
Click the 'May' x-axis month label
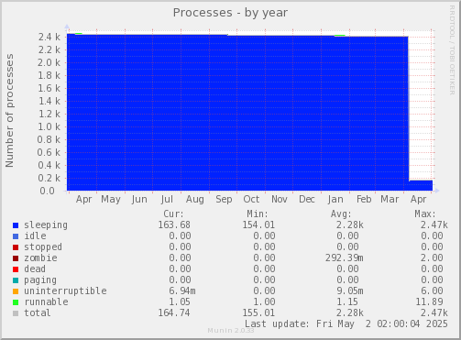coord(111,200)
